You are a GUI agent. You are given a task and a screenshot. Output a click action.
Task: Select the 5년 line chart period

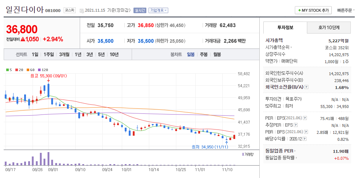[101, 54]
